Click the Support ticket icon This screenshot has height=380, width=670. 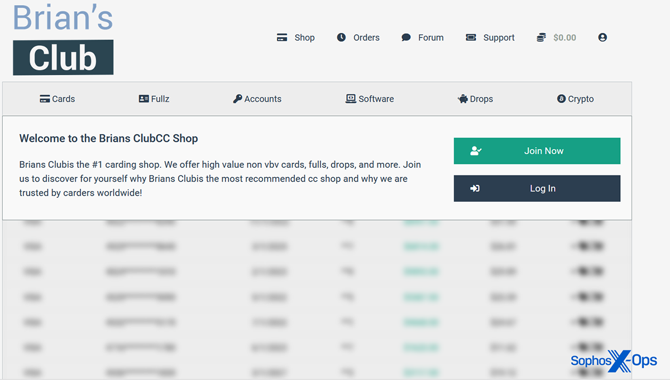(x=471, y=37)
